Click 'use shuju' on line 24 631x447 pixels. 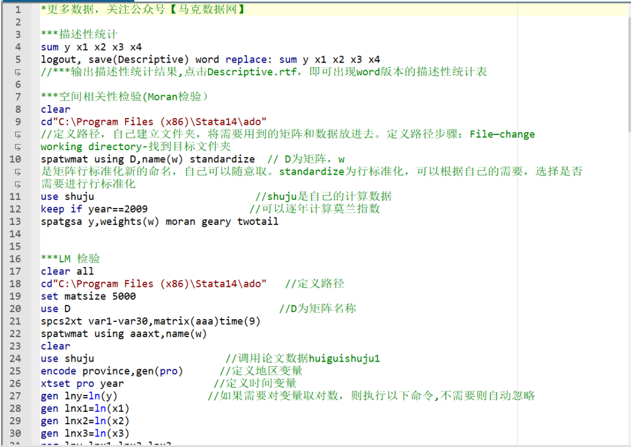(68, 359)
